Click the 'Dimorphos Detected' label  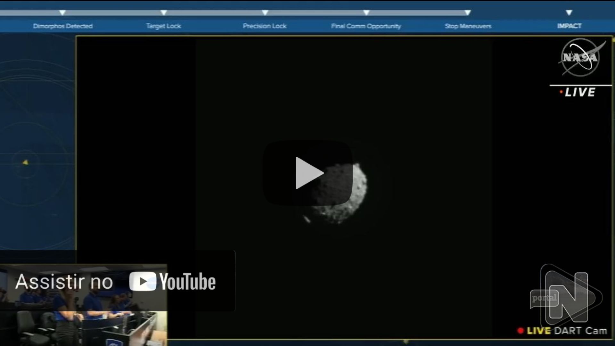(63, 26)
